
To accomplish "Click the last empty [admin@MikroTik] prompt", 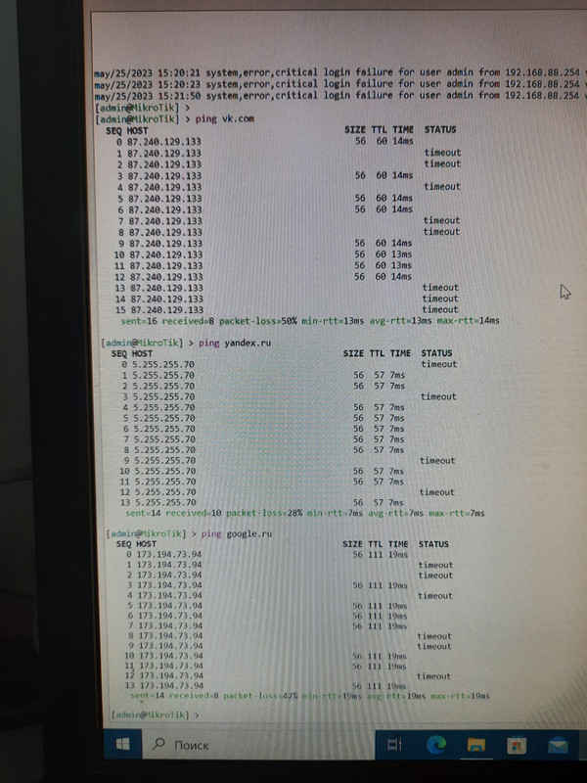I will tap(156, 714).
